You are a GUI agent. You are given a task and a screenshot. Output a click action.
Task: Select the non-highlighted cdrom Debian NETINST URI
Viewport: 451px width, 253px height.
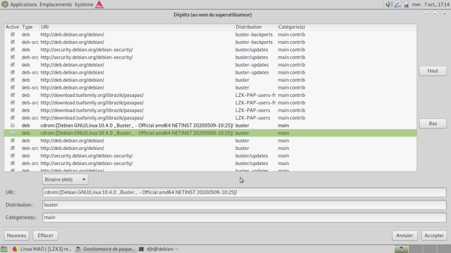137,125
